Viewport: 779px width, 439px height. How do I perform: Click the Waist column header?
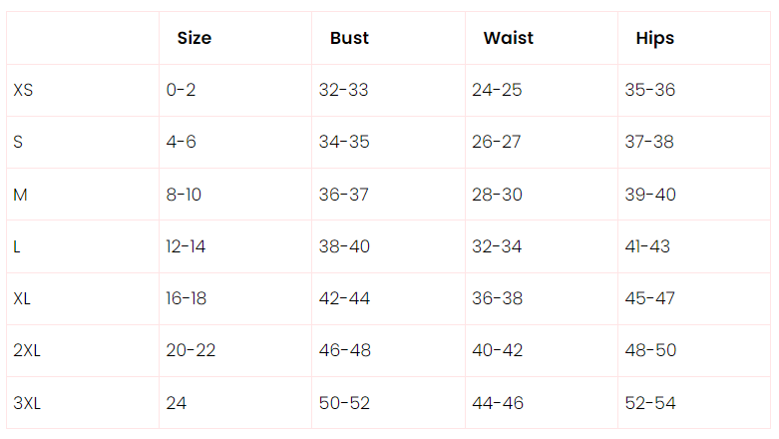coord(508,39)
